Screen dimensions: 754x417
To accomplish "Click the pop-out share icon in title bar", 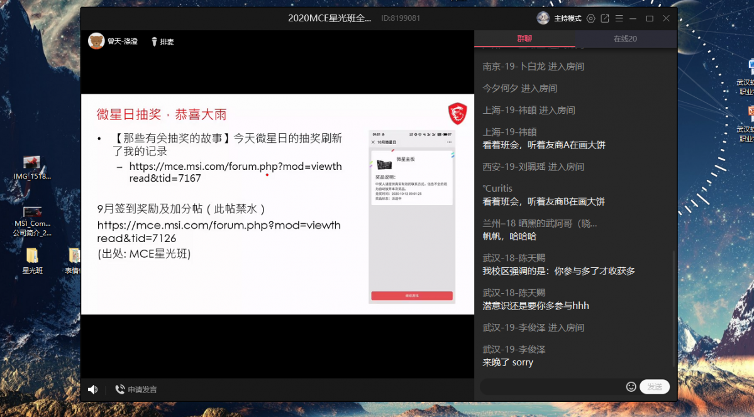I will point(605,18).
